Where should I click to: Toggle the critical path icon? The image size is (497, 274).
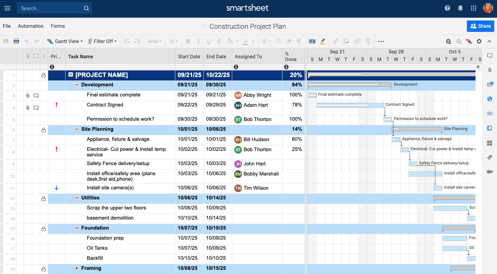click(469, 41)
